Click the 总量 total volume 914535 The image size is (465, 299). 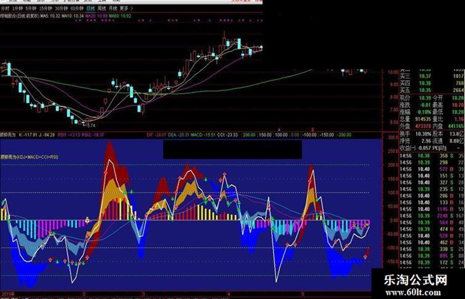[423, 119]
